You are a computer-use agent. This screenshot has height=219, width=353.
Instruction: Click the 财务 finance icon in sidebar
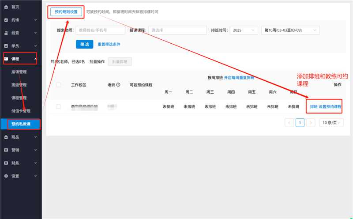click(6, 163)
